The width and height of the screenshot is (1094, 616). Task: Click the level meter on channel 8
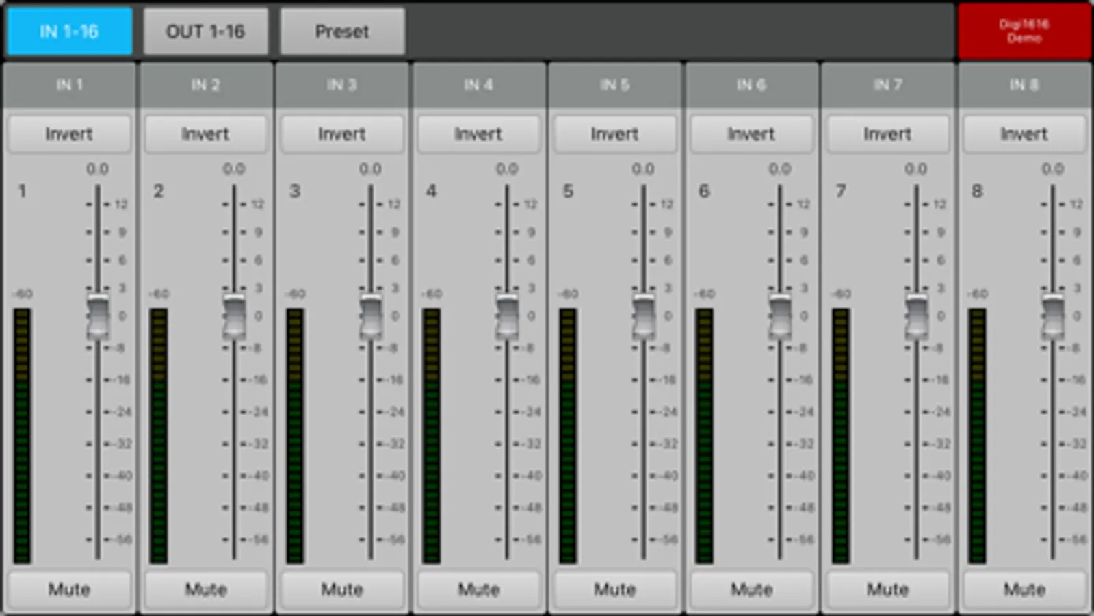(x=977, y=435)
